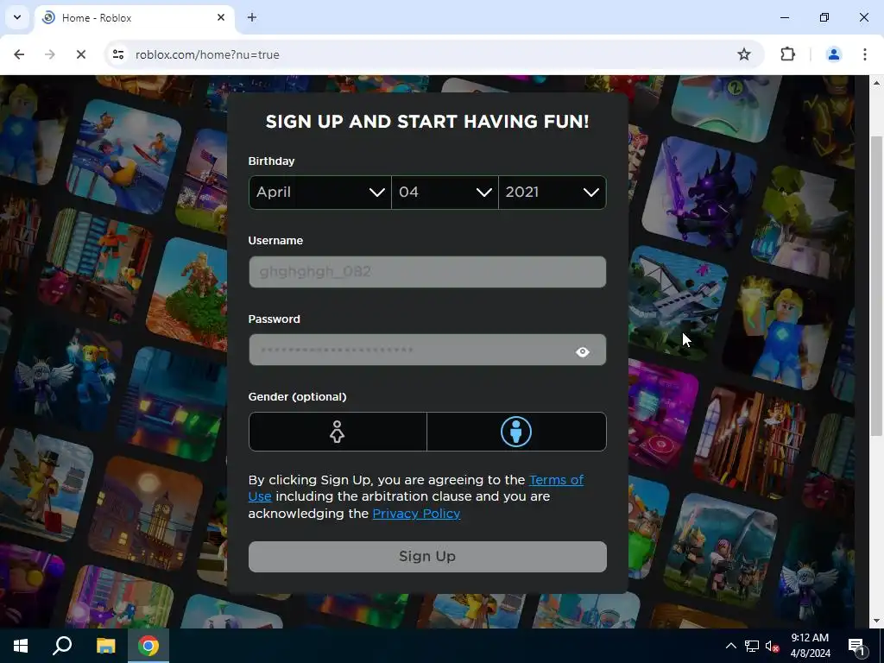The height and width of the screenshot is (663, 884).
Task: Minimize the Chrome window
Action: tap(784, 17)
